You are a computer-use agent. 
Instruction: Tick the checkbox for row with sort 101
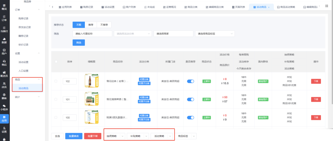pyautogui.click(x=56, y=99)
